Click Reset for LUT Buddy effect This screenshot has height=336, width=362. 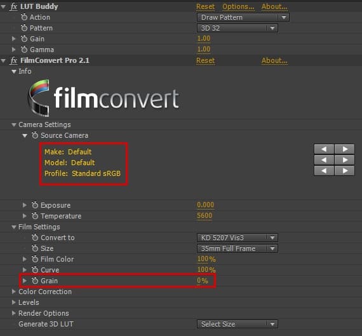tap(205, 7)
